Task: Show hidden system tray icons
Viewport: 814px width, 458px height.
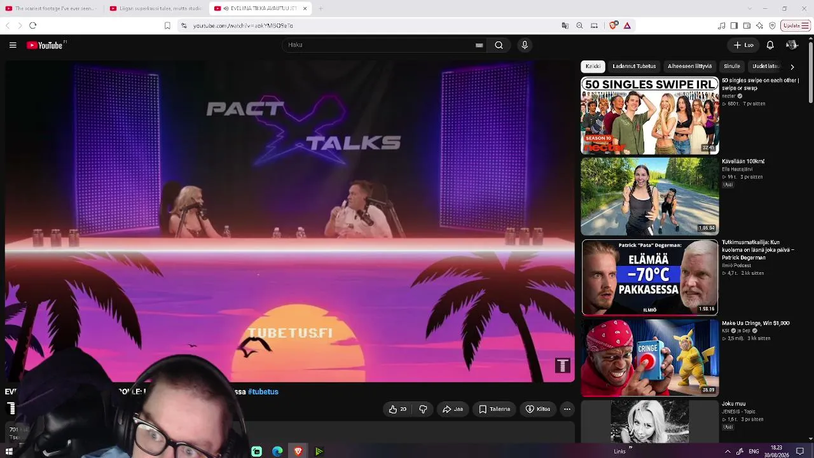Action: [728, 452]
